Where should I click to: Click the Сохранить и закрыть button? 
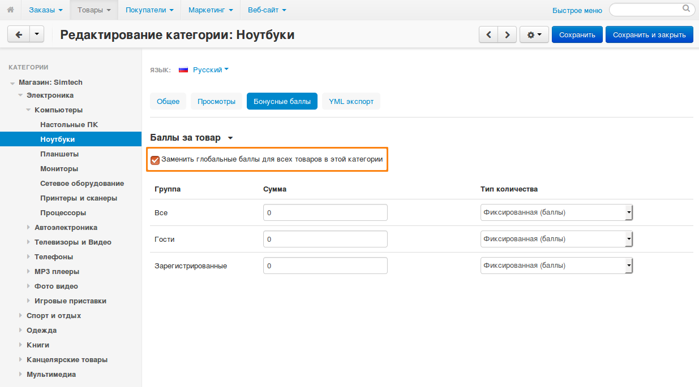[649, 34]
